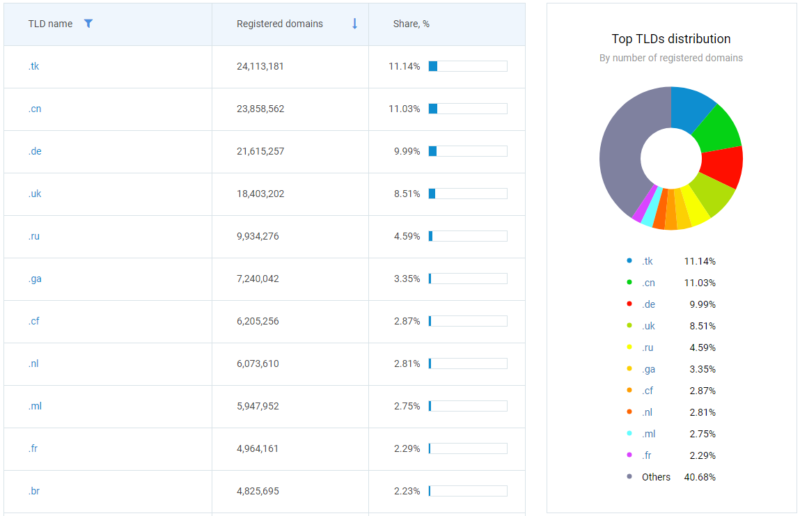Screen dimensions: 800x516
Task: Select the .de row link in table
Action: click(x=35, y=151)
